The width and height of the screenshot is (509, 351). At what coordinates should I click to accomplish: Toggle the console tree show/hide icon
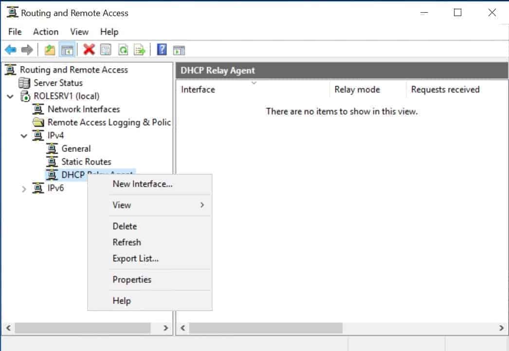click(x=68, y=49)
